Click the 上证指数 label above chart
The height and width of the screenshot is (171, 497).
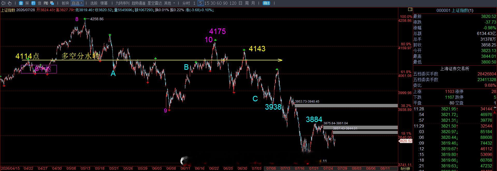(8, 10)
